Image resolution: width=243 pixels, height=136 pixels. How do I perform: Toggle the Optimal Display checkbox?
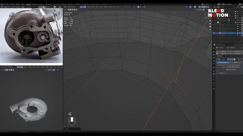coord(227,70)
